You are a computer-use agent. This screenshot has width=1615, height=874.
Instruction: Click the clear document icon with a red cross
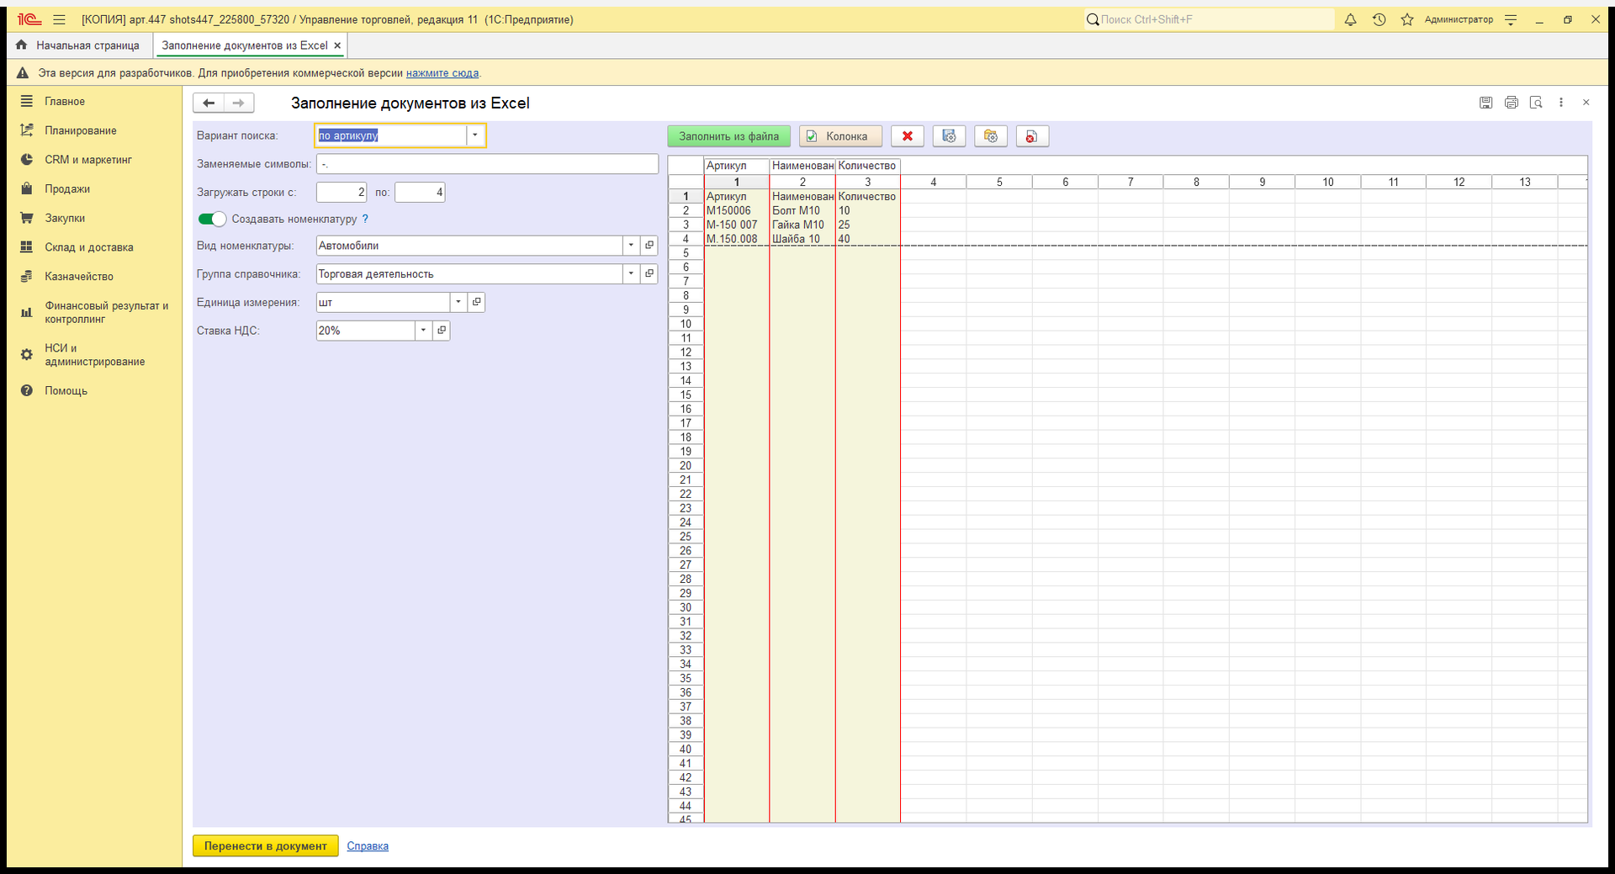click(1032, 136)
